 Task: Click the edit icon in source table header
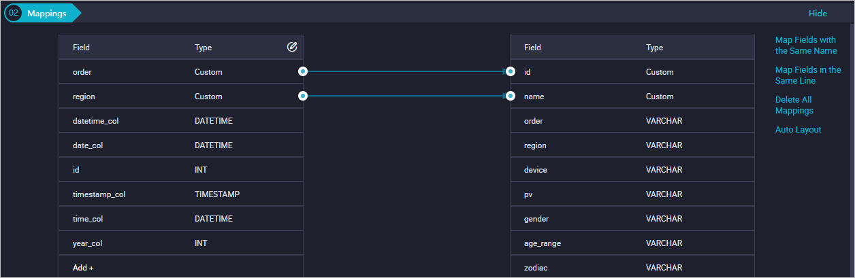click(x=292, y=47)
